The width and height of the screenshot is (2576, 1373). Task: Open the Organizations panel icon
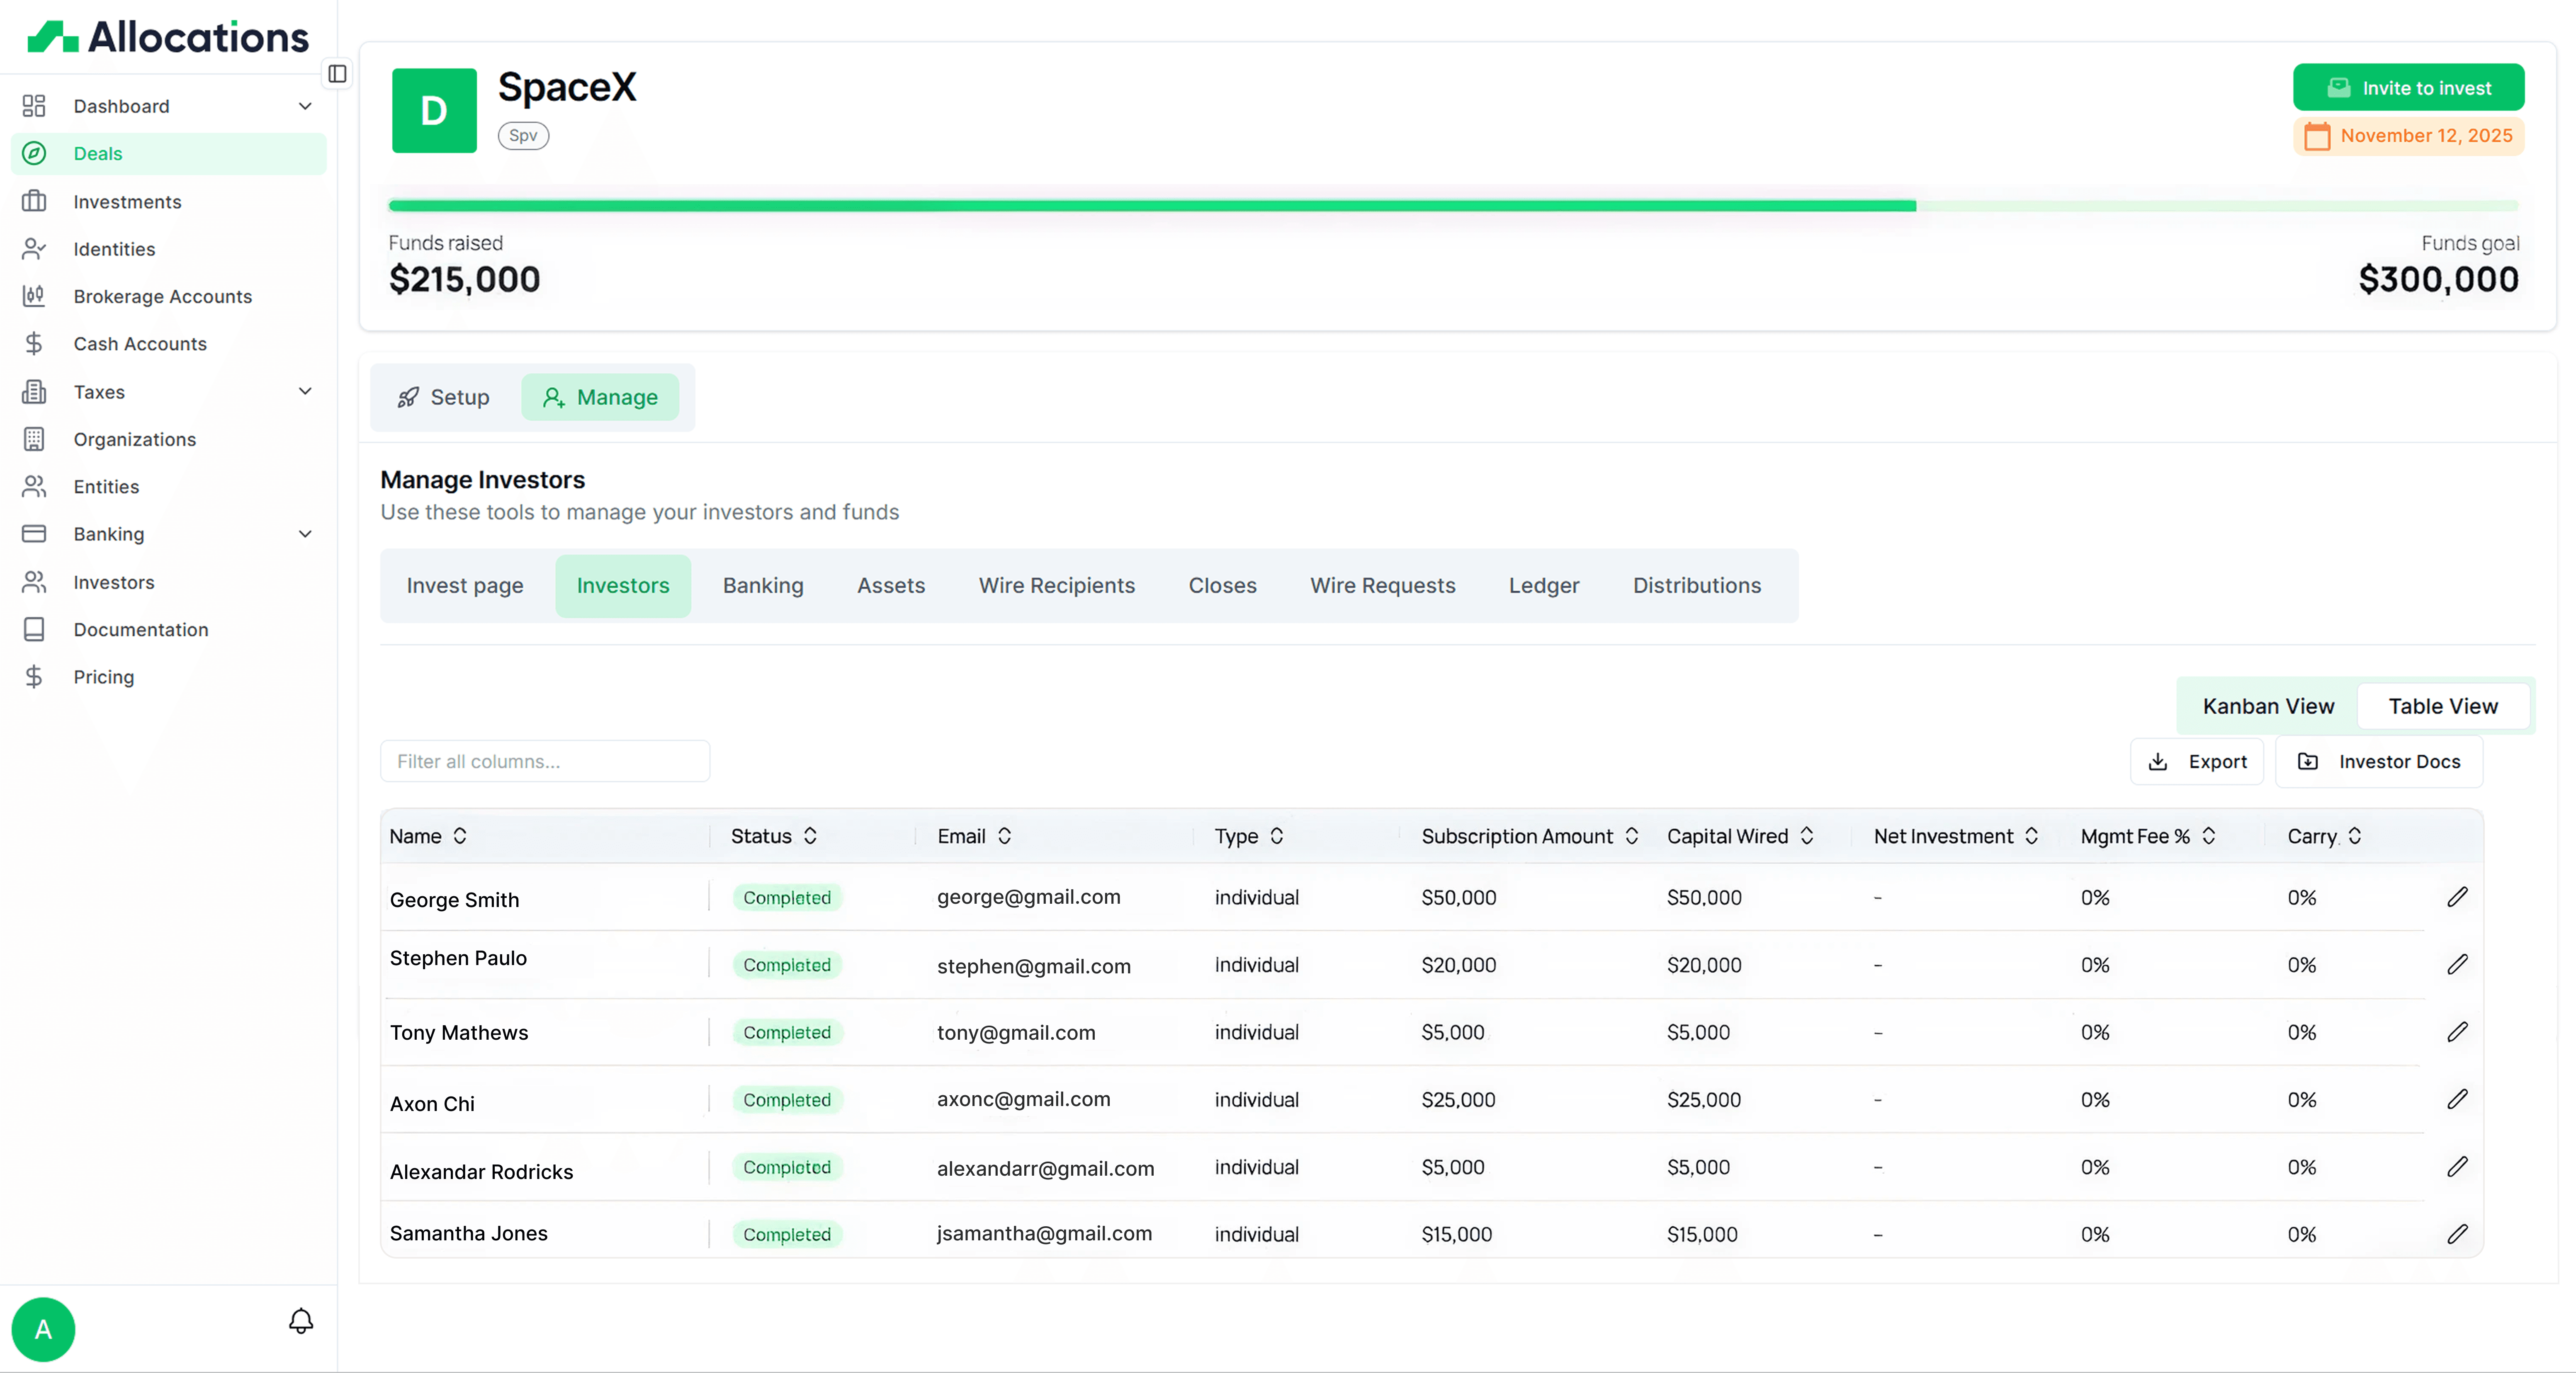pyautogui.click(x=34, y=438)
